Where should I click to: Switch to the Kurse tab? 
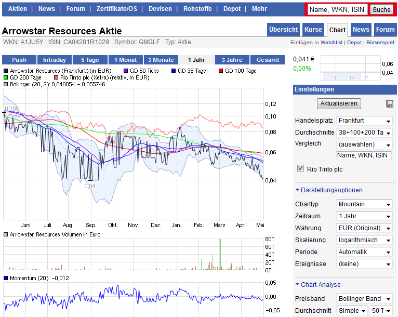click(x=313, y=30)
